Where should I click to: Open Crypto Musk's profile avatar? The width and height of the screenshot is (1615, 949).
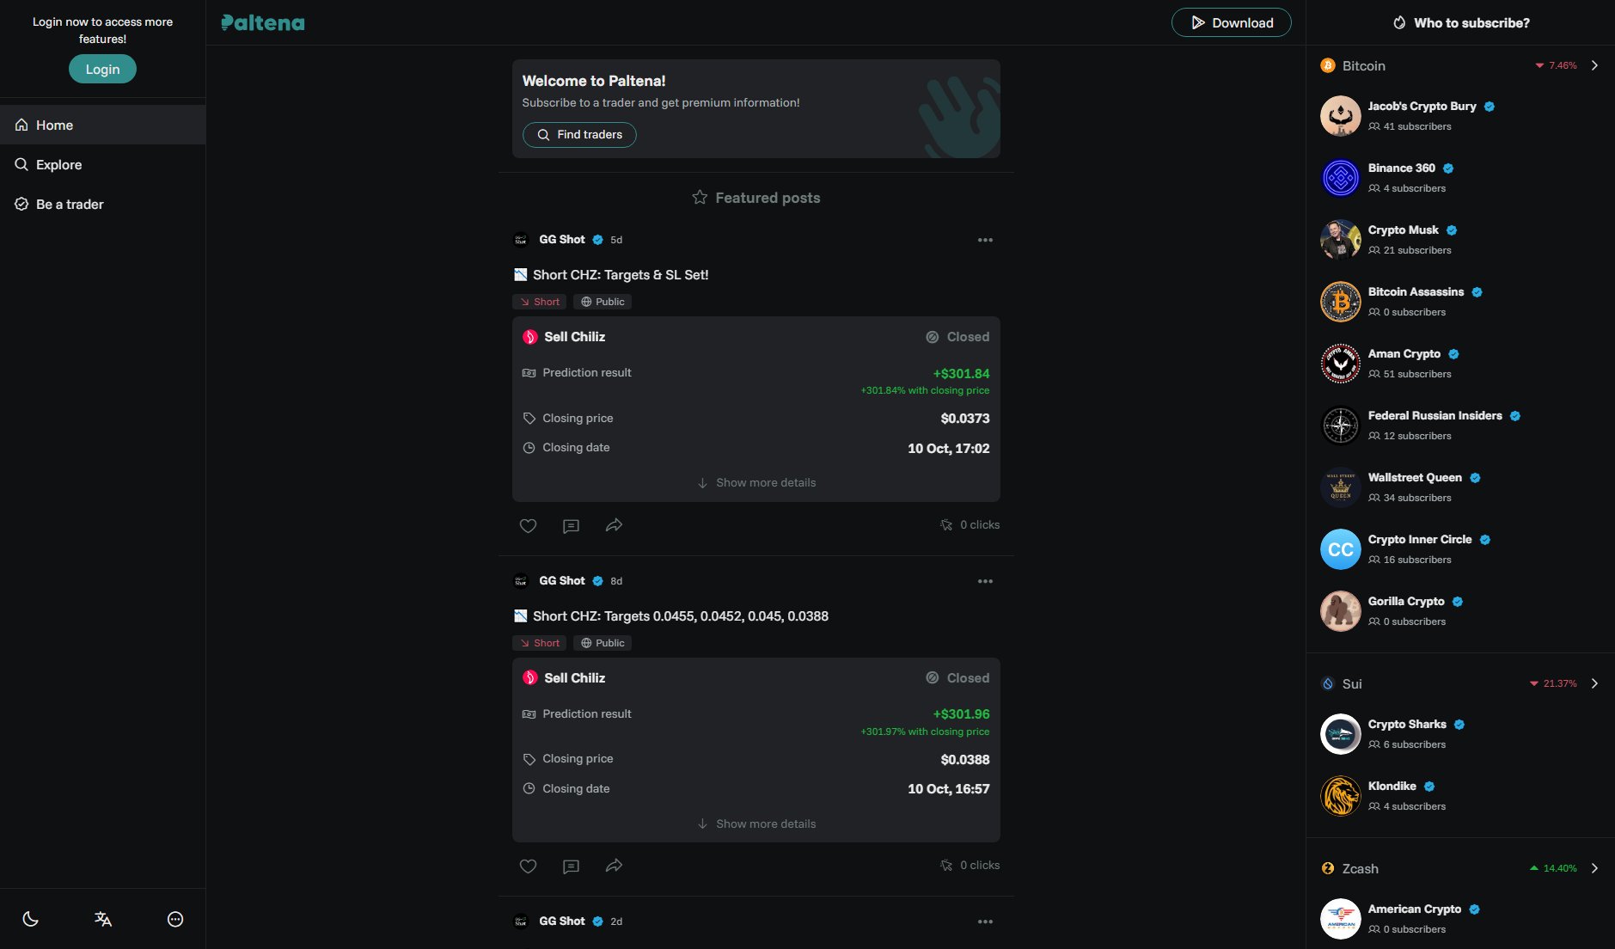(x=1340, y=240)
